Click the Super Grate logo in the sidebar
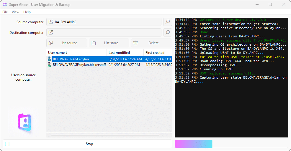Screen dimensions: 291x151 24,122
